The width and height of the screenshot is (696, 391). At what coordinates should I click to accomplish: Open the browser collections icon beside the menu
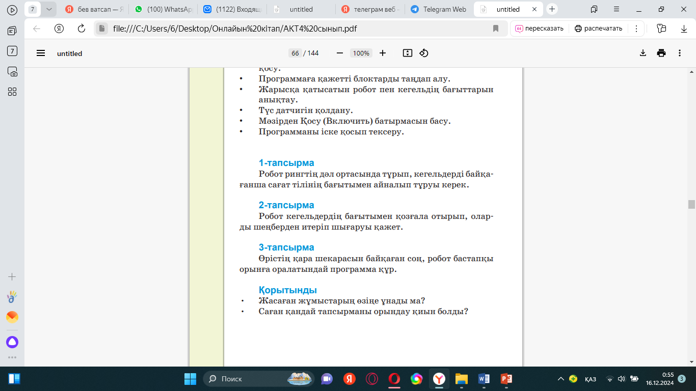[x=594, y=9]
